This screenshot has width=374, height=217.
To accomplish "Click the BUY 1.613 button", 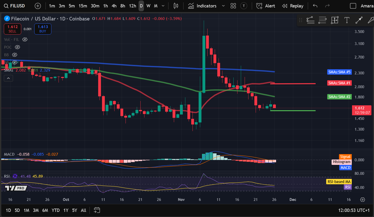I will pos(43,29).
